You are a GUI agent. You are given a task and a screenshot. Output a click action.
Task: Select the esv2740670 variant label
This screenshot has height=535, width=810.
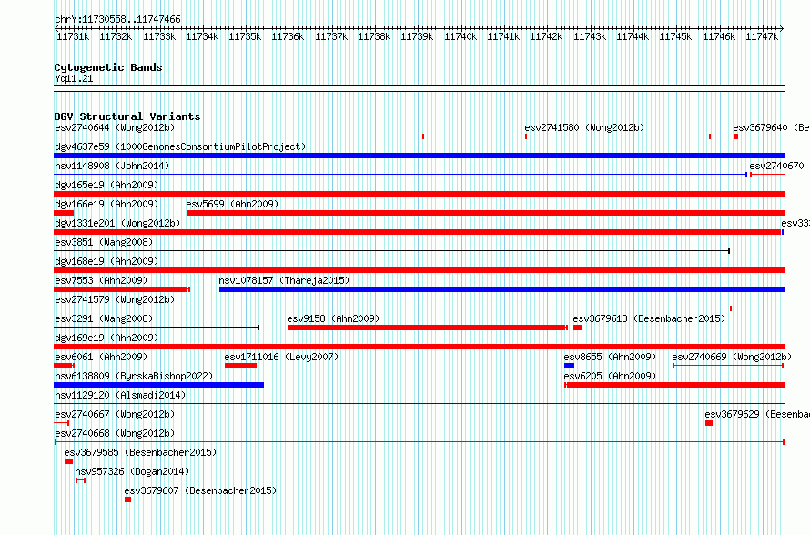(776, 166)
